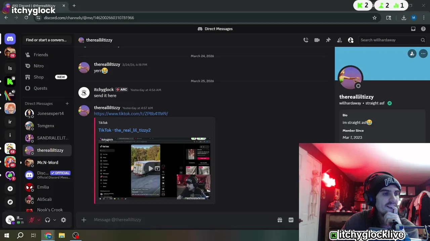The height and width of the screenshot is (241, 430).
Task: Open TikTok · the_real_lil_tizzy2 embed title
Action: (x=124, y=130)
